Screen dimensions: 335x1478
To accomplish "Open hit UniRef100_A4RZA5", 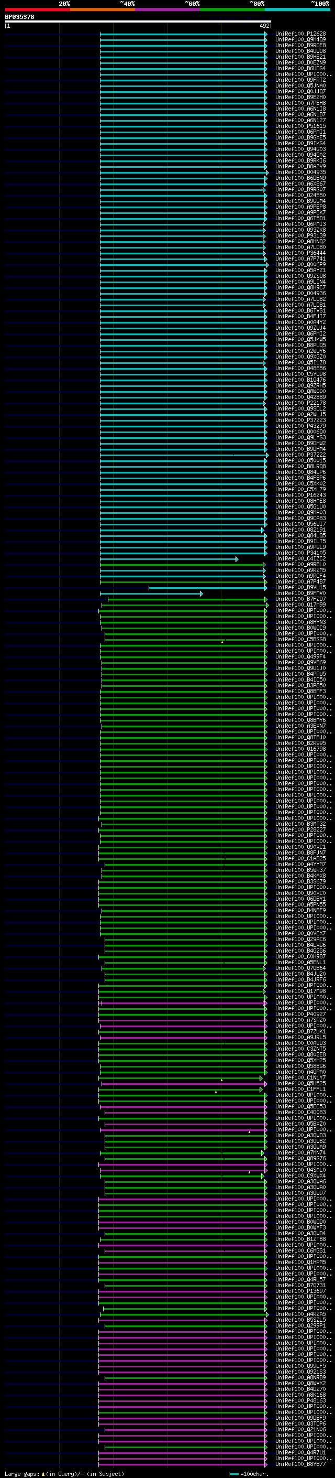I will 300,1314.
